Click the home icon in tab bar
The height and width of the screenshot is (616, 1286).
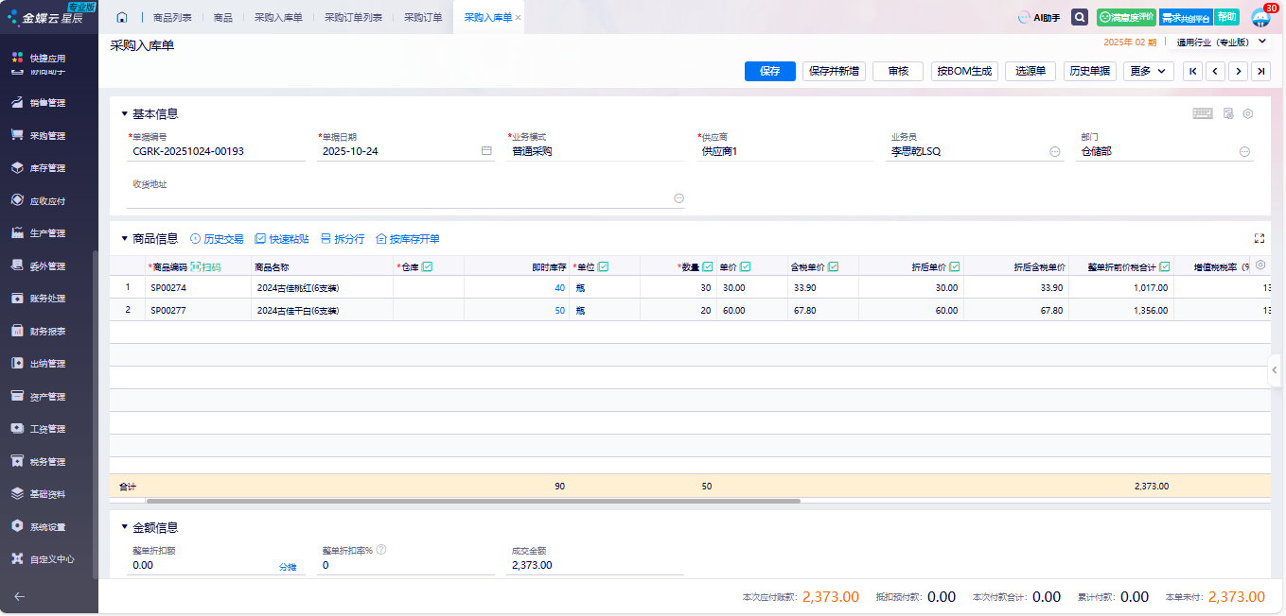[x=121, y=17]
